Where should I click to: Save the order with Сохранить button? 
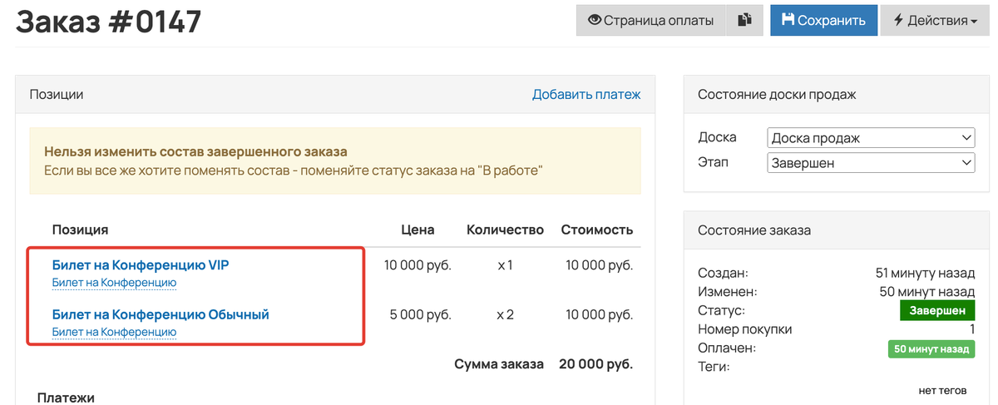point(823,21)
